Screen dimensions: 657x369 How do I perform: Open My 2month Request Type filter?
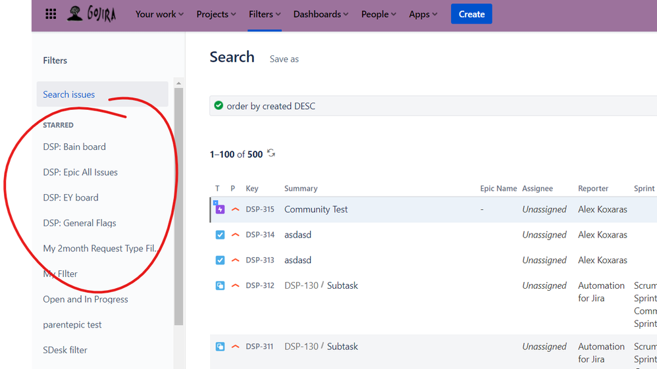pos(101,249)
